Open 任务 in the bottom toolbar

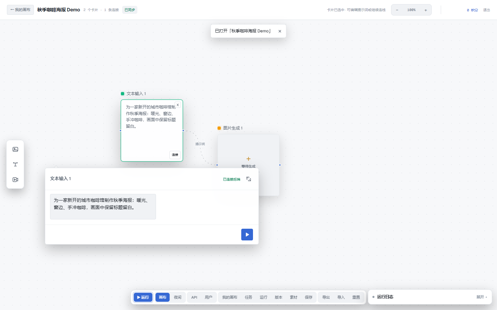[248, 297]
